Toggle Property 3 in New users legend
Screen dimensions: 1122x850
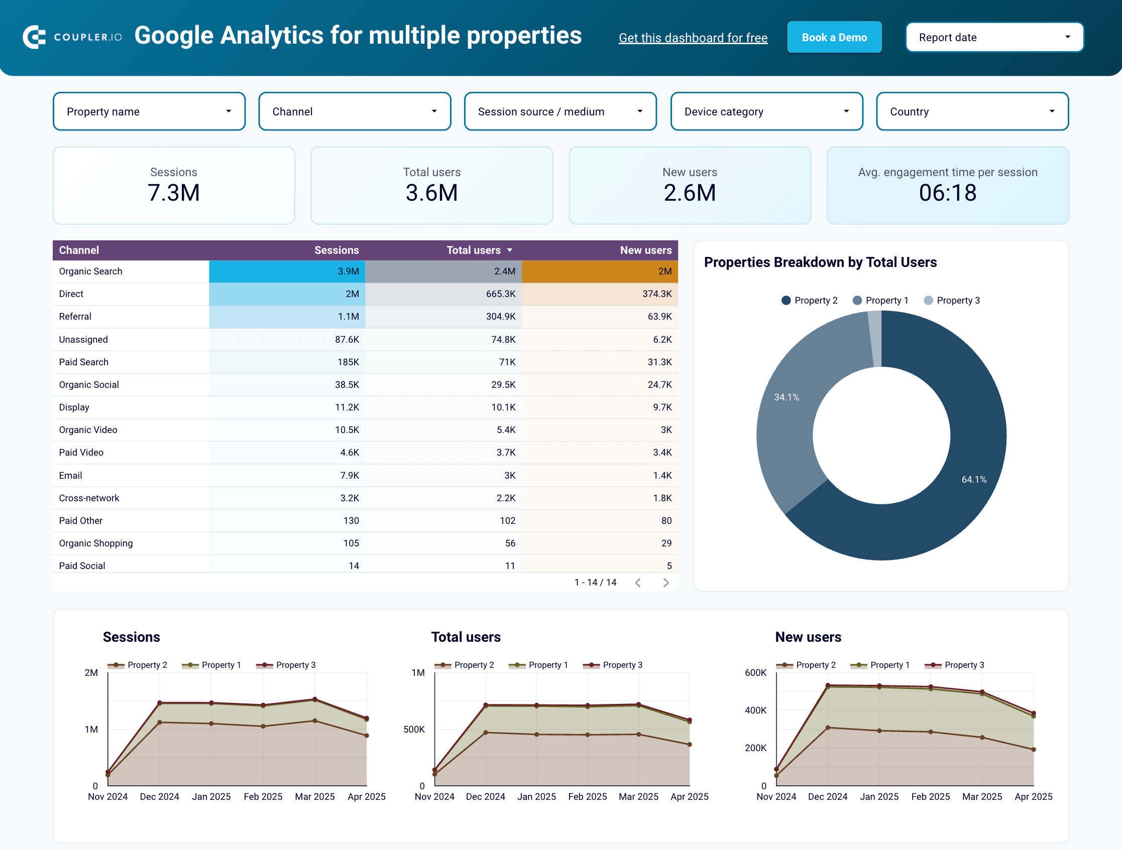click(955, 665)
